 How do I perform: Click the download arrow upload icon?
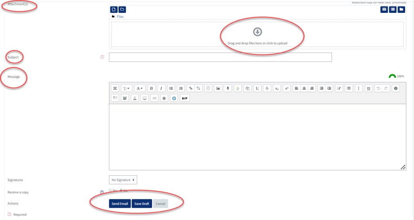[258, 32]
